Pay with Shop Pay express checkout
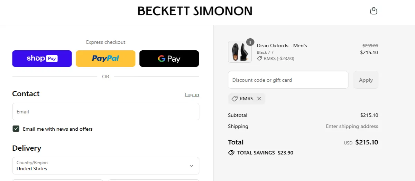This screenshot has width=415, height=181. coord(42,59)
